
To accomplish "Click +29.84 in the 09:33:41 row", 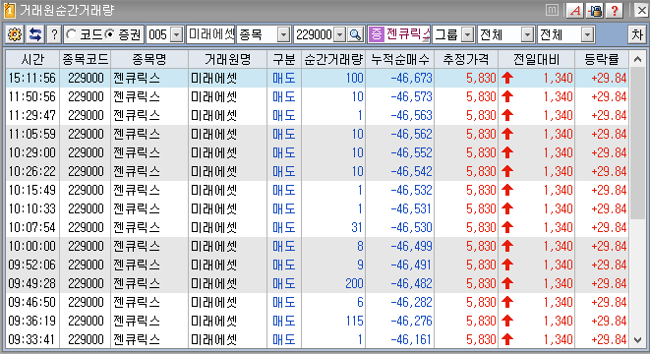I will click(x=609, y=339).
